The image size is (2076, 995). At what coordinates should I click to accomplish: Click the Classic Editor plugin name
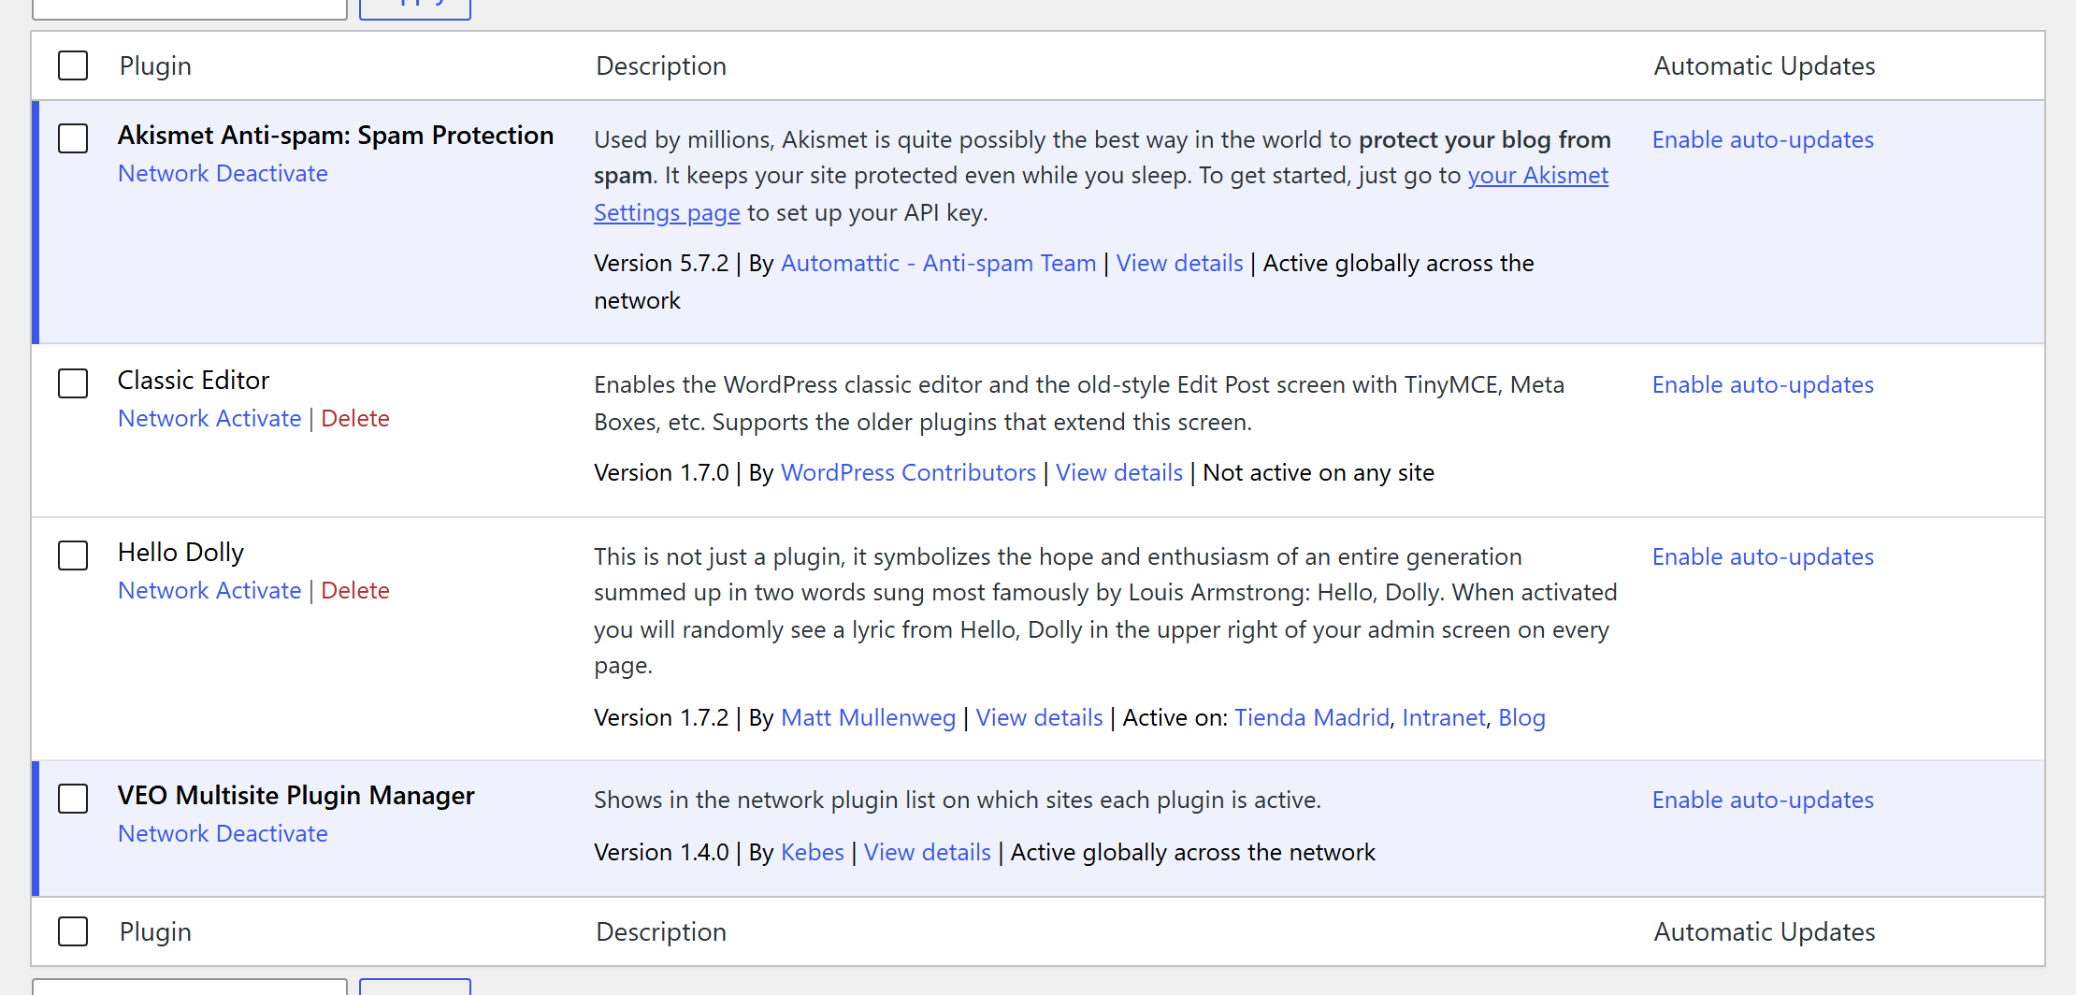194,381
